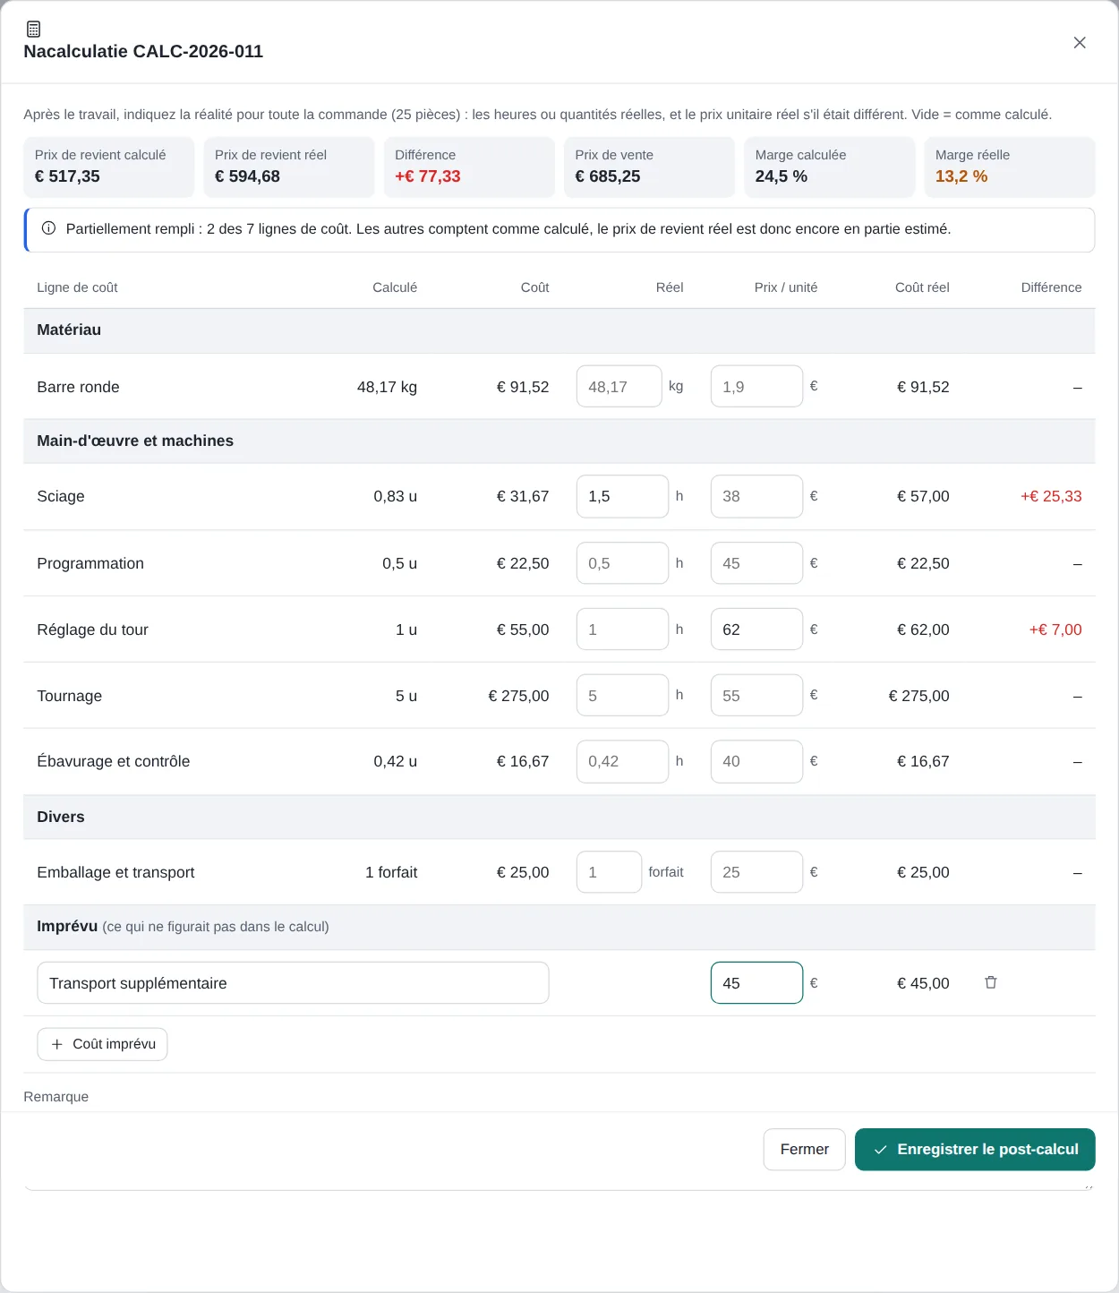Click the calculator icon above the title

click(x=33, y=29)
